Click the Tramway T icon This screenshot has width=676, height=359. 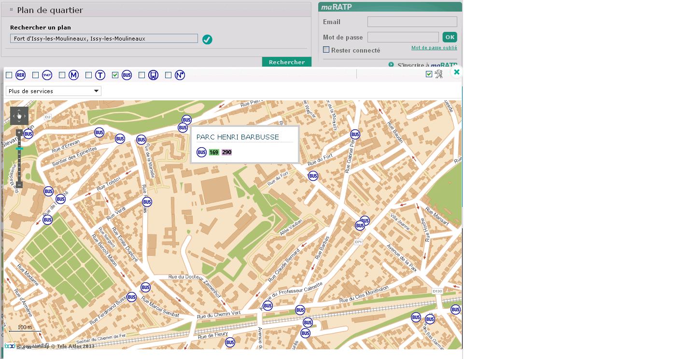tap(100, 75)
